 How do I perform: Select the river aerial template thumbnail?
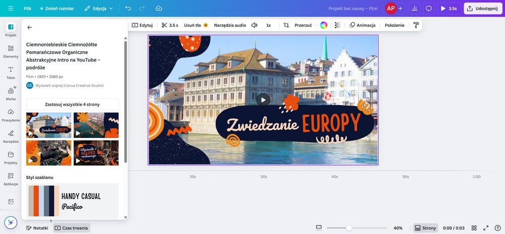click(96, 125)
